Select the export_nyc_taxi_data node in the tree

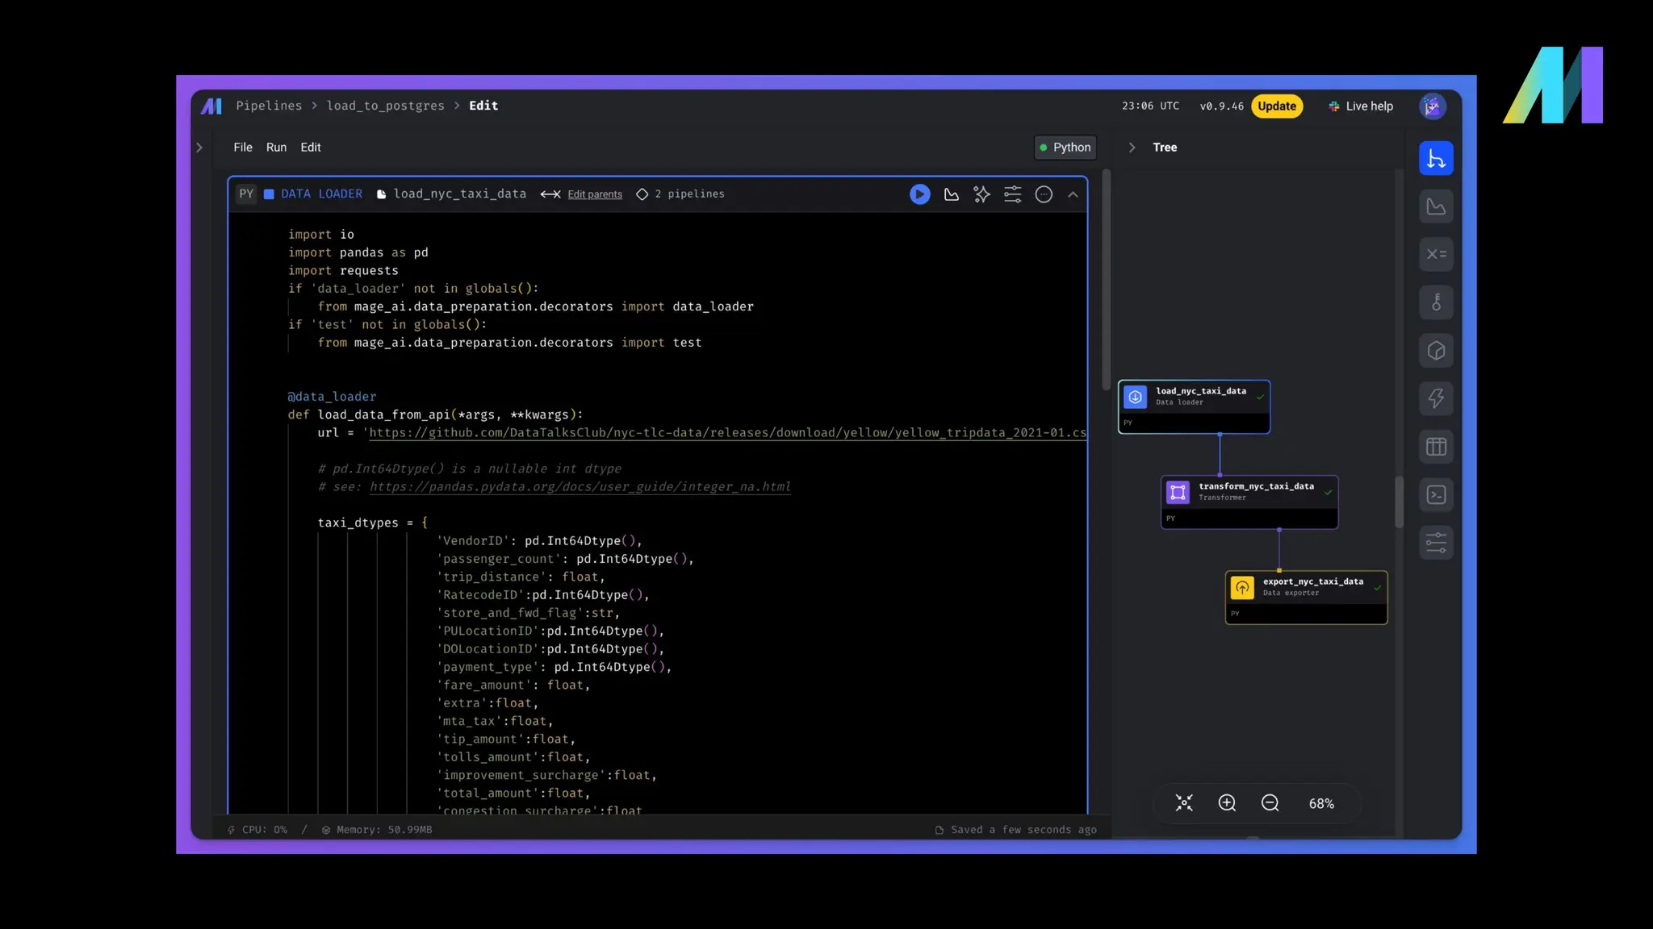[x=1306, y=597]
